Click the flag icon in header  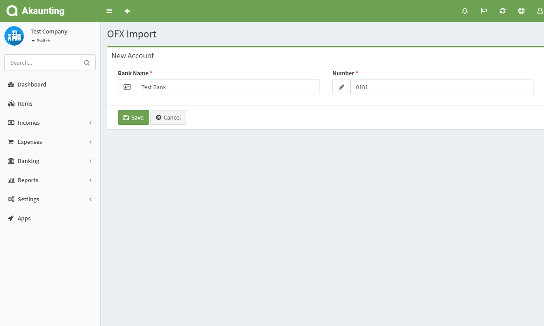(x=484, y=11)
